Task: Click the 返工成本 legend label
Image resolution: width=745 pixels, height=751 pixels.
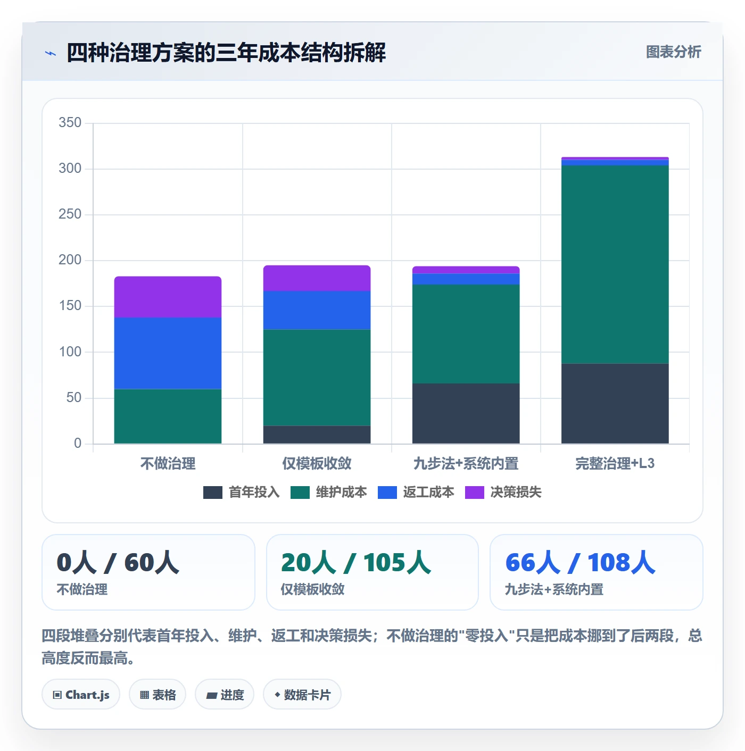Action: [x=428, y=493]
